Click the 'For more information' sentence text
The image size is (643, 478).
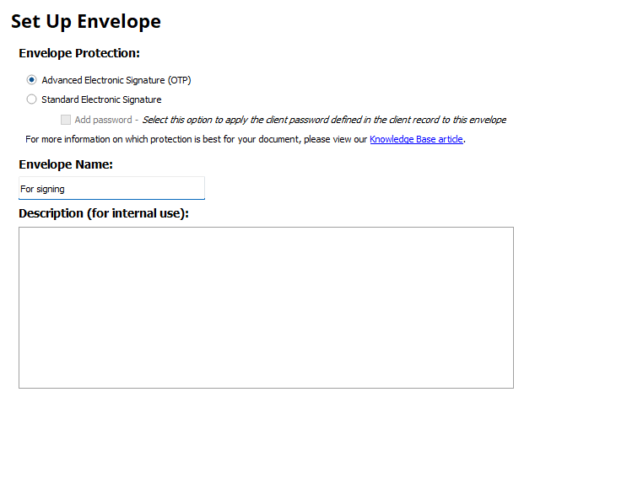(196, 139)
